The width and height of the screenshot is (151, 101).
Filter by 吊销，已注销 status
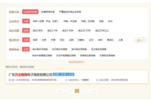(88, 21)
